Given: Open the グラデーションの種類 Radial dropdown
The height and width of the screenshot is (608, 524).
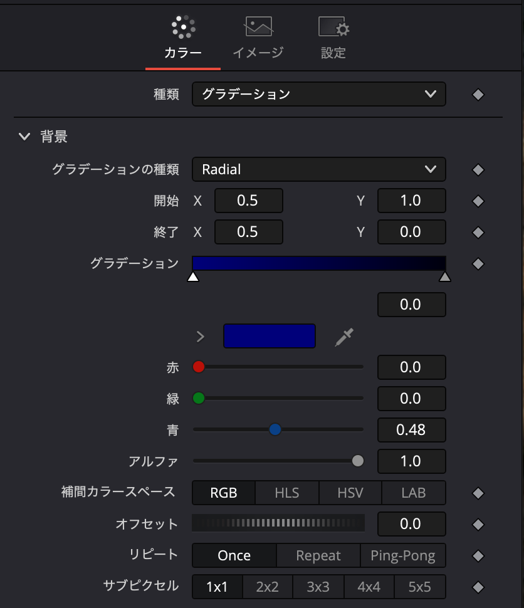Looking at the screenshot, I should pyautogui.click(x=318, y=169).
